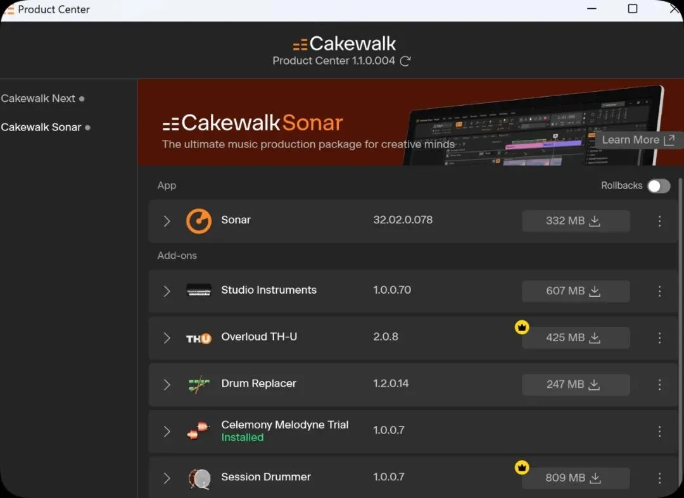Download Overloud TH-U 425 MB
This screenshot has height=498, width=684.
pyautogui.click(x=576, y=338)
